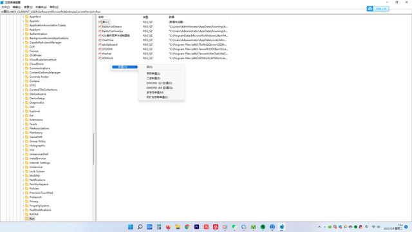Open the File menu in menu bar
412x232 pixels.
pyautogui.click(x=5, y=7)
